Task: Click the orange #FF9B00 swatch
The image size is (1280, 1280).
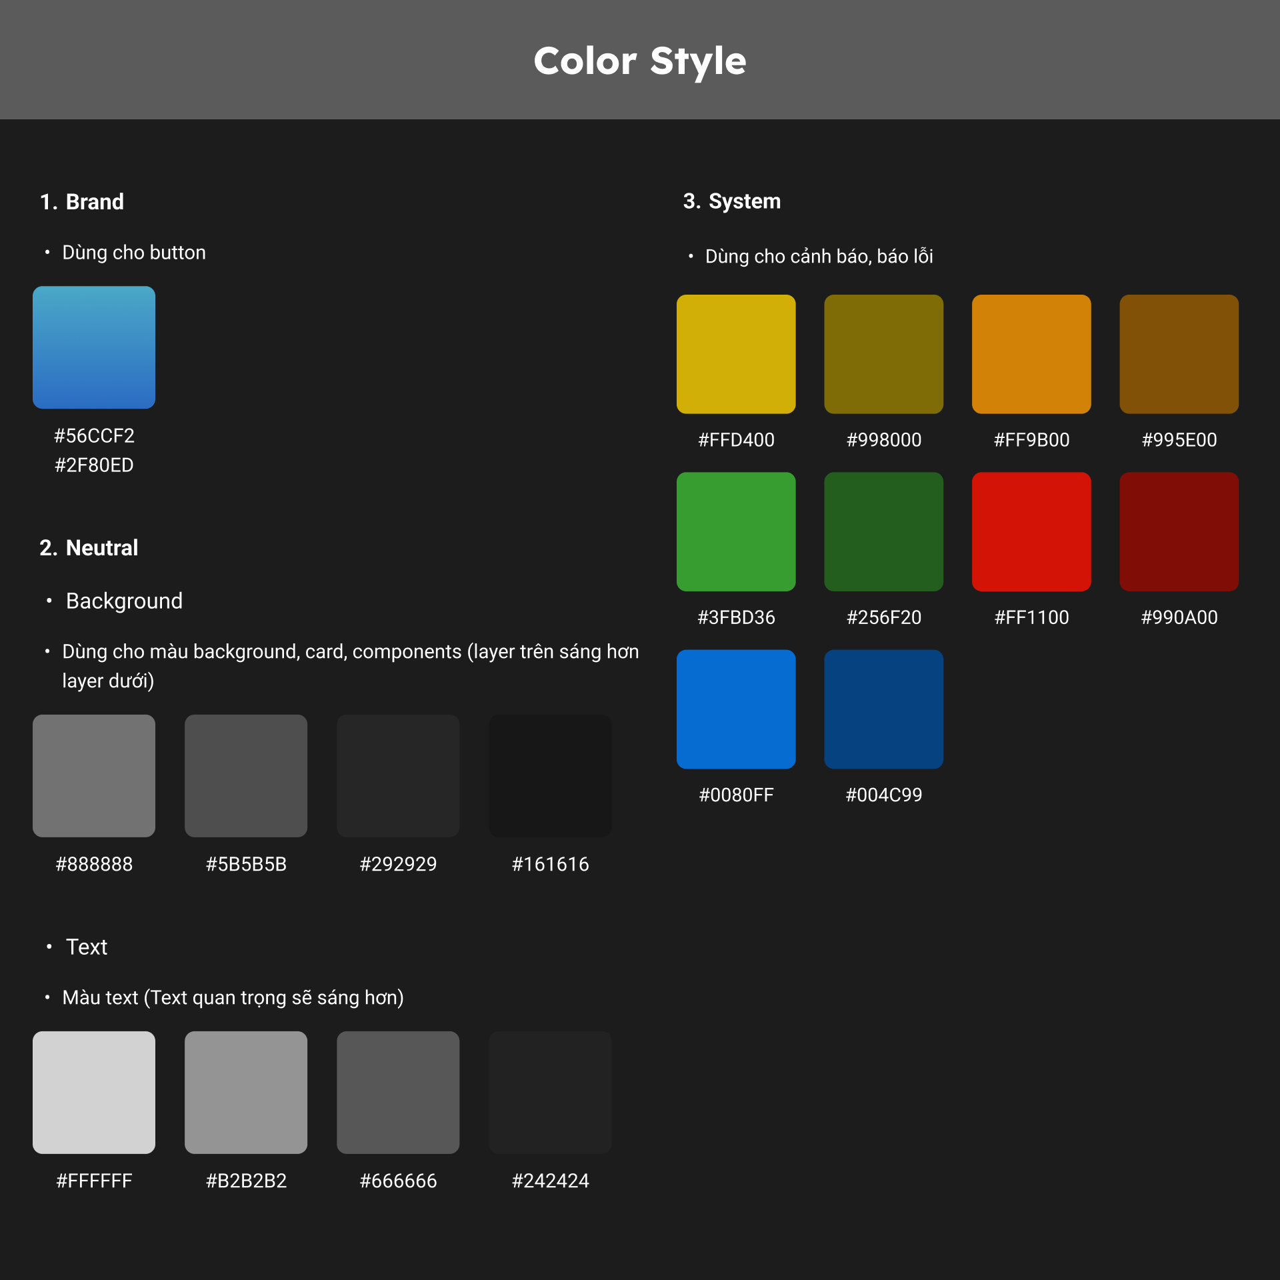Action: pos(1031,354)
